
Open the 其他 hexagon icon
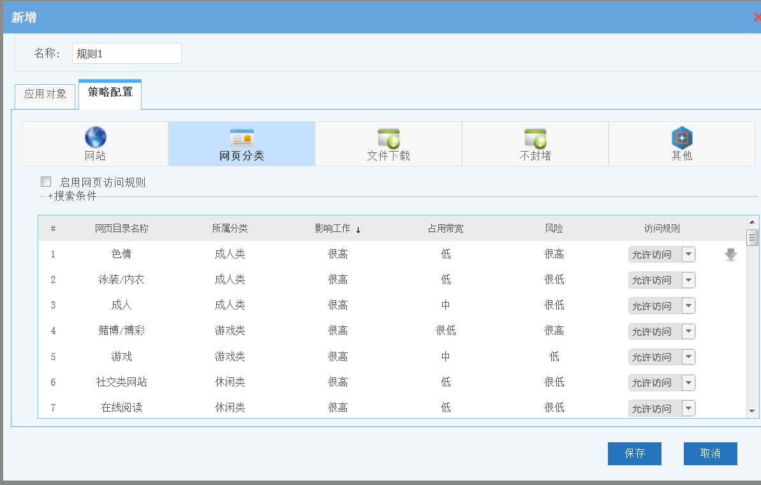point(682,138)
